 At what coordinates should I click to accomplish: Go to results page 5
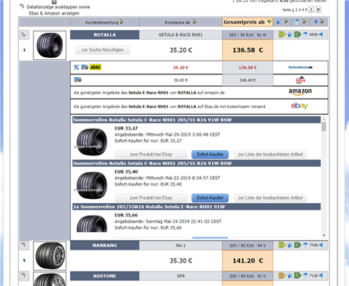point(306,10)
